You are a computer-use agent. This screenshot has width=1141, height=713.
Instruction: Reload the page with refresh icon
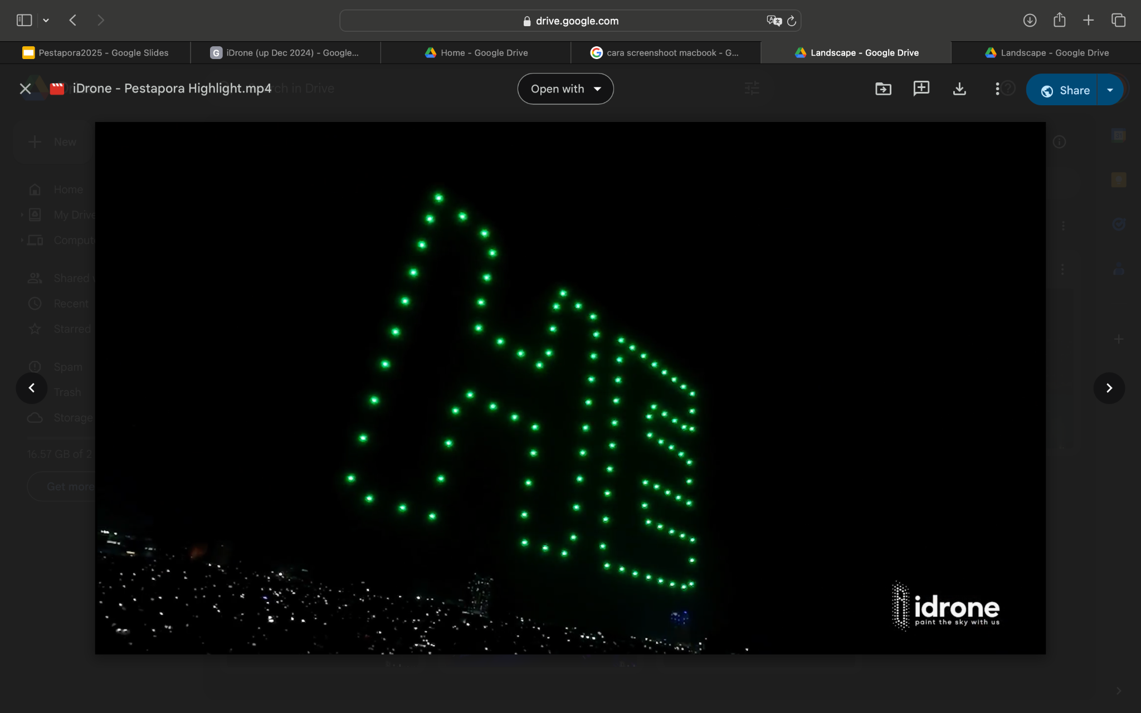[x=791, y=21]
